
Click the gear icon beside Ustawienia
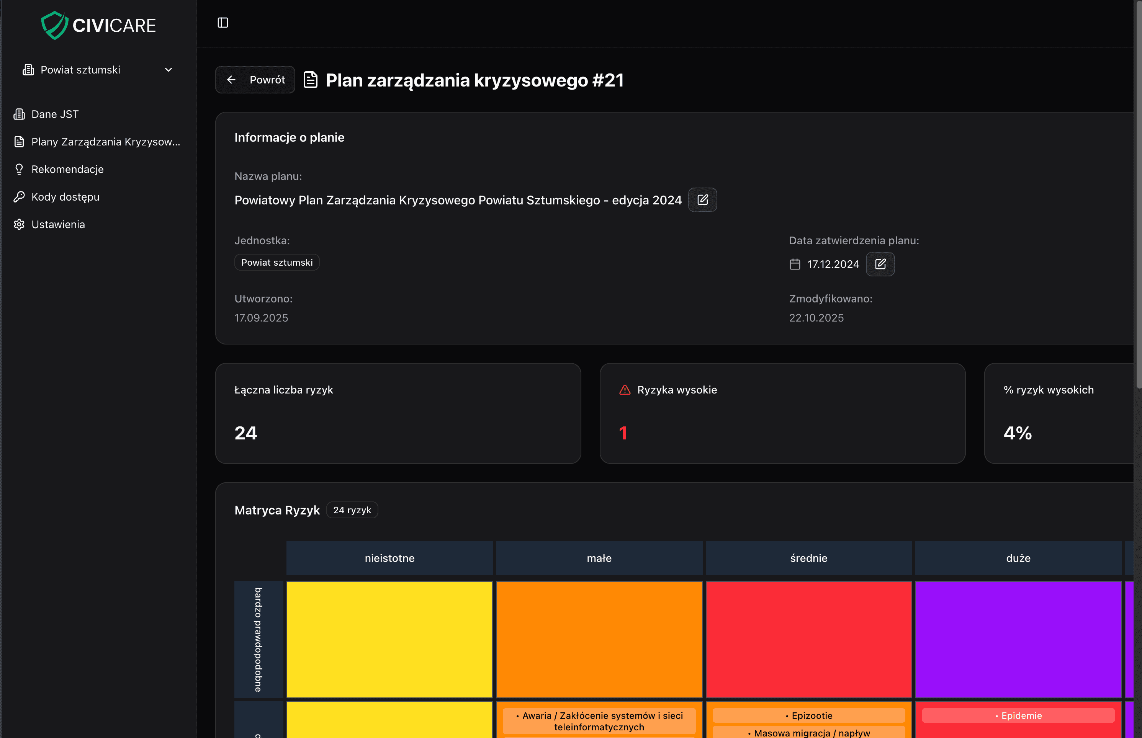(19, 224)
